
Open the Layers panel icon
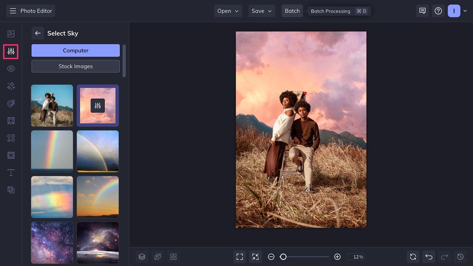tap(142, 256)
